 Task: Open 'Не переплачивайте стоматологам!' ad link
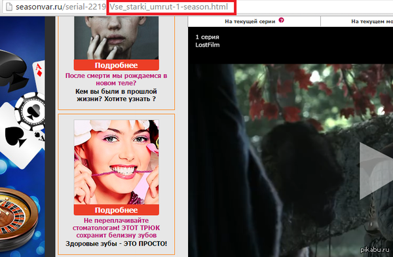point(117,228)
